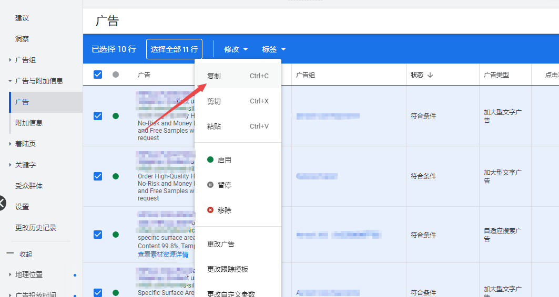The height and width of the screenshot is (297, 559).
Task: Sort by the 状态 column header
Action: coord(417,75)
